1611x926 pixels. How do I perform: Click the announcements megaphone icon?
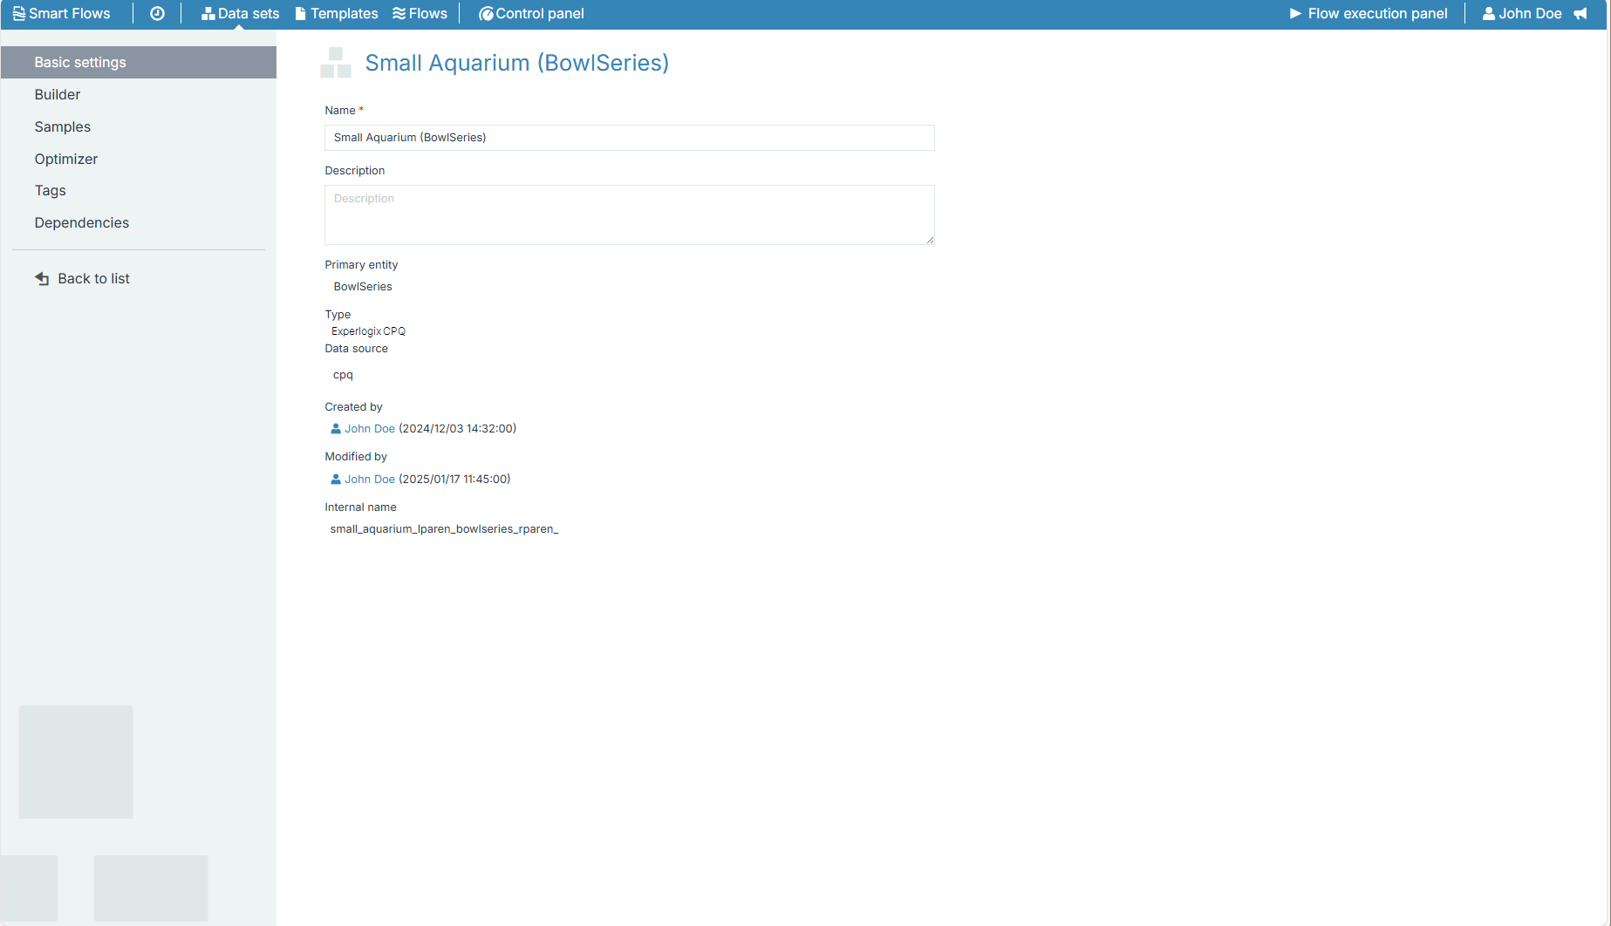1580,14
